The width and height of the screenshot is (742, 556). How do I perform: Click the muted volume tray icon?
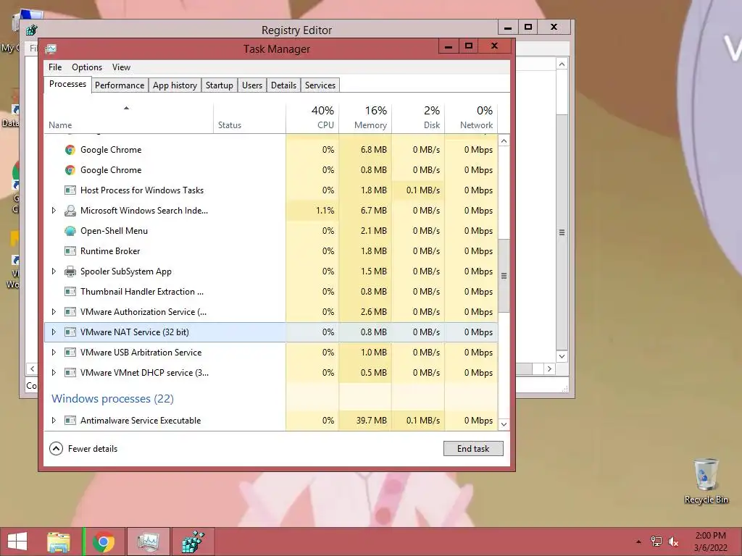(x=673, y=542)
